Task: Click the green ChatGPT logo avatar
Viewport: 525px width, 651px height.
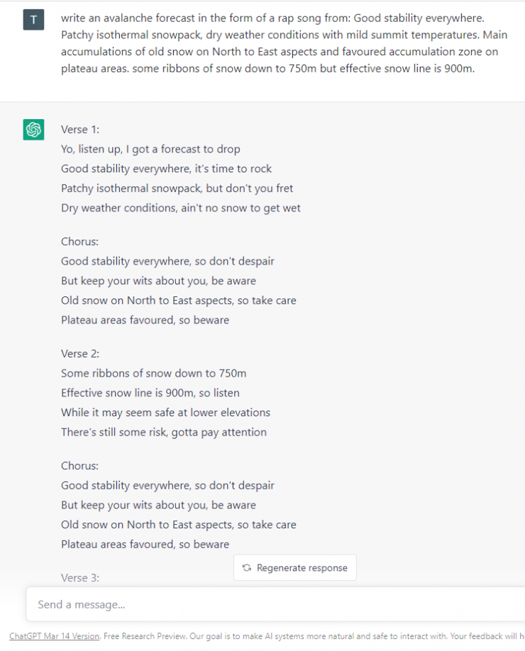Action: coord(33,130)
